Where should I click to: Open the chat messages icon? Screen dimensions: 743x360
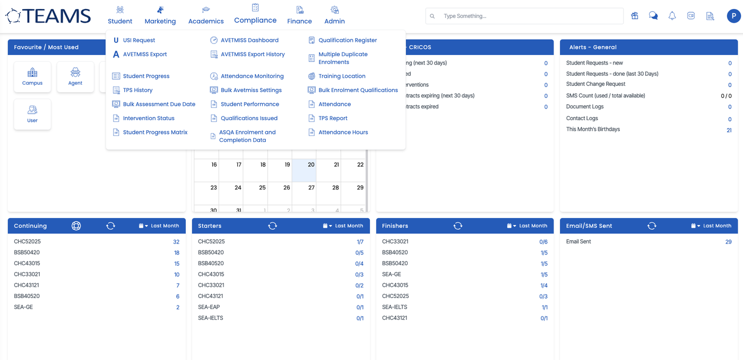pos(653,16)
